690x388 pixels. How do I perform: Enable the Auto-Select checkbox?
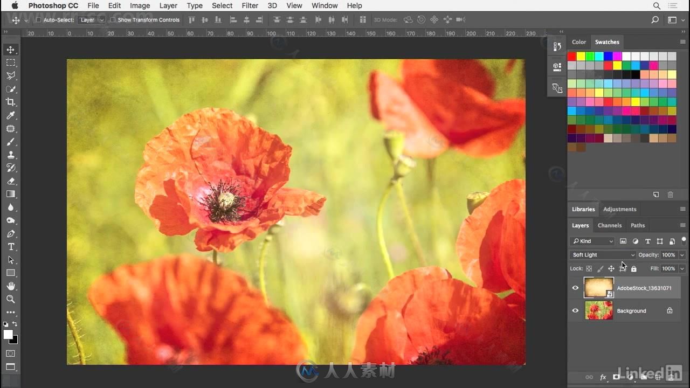(38, 20)
